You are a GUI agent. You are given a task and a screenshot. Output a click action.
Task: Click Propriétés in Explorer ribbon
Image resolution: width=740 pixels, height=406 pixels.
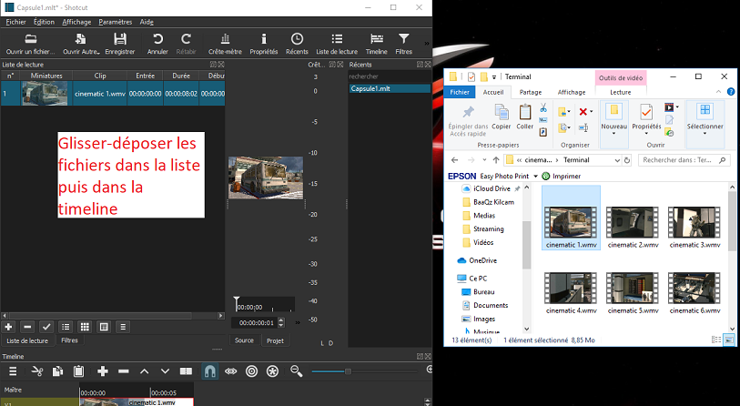coord(646,120)
